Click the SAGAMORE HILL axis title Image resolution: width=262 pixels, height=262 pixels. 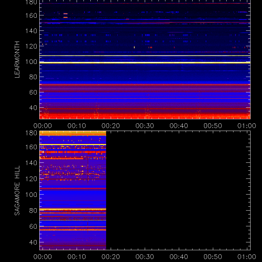point(17,191)
